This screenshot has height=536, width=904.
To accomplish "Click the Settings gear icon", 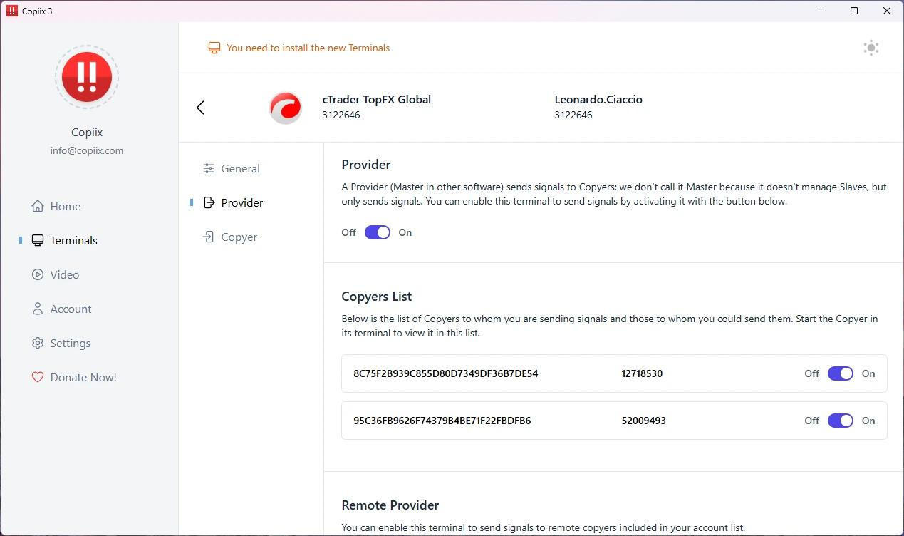I will tap(38, 343).
